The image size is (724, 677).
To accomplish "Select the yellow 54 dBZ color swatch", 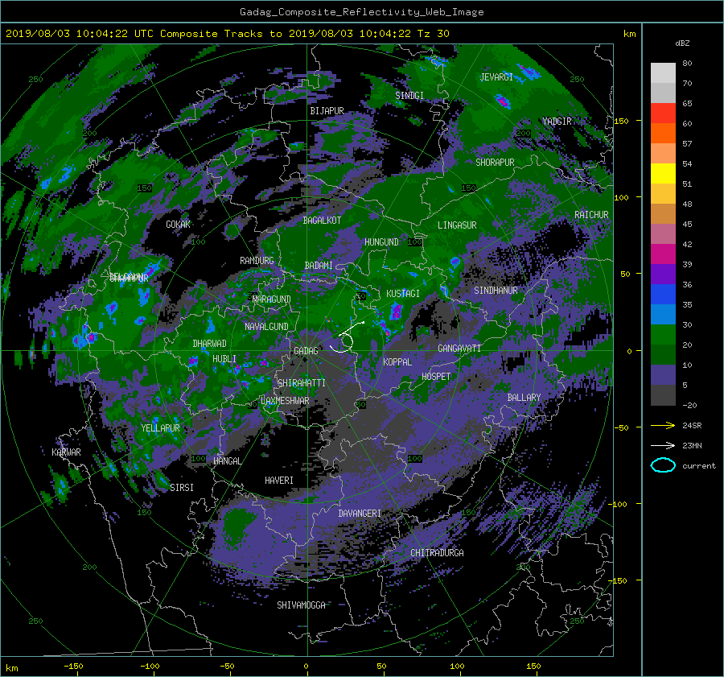I will point(663,173).
